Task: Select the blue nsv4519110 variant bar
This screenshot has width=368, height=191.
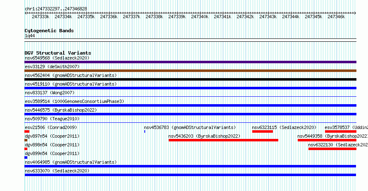Action: [190, 88]
